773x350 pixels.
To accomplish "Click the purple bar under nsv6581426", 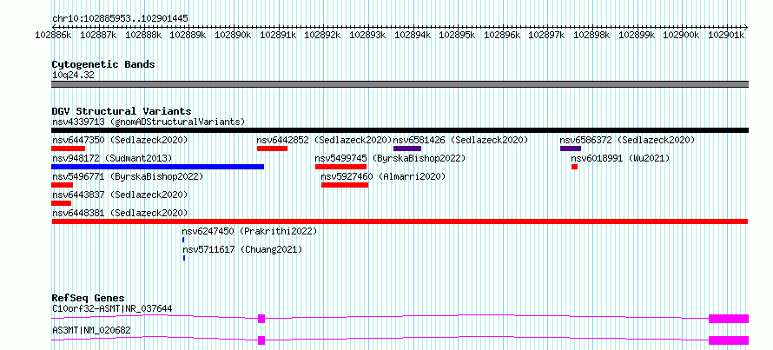I will (x=407, y=149).
